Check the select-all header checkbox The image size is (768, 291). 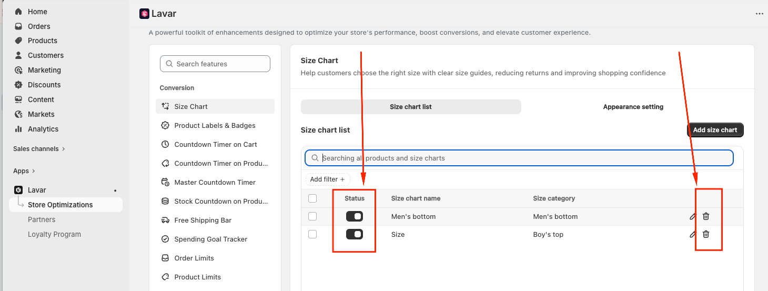click(x=312, y=198)
